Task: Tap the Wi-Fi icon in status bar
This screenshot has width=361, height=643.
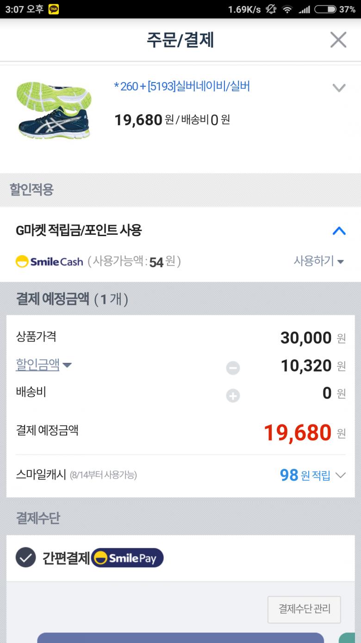Action: [x=287, y=9]
